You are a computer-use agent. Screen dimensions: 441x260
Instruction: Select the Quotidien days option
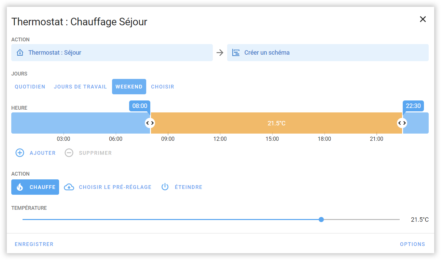[30, 87]
